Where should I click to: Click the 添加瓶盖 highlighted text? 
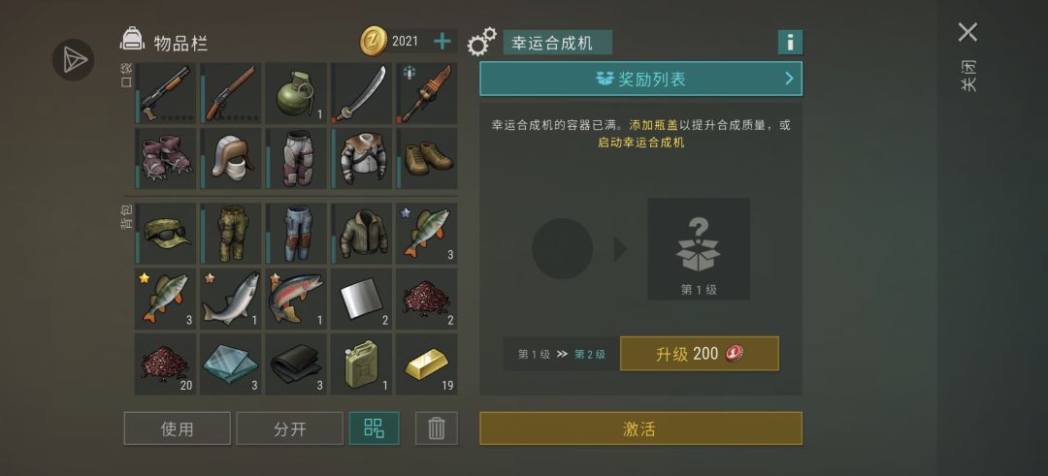(x=653, y=125)
